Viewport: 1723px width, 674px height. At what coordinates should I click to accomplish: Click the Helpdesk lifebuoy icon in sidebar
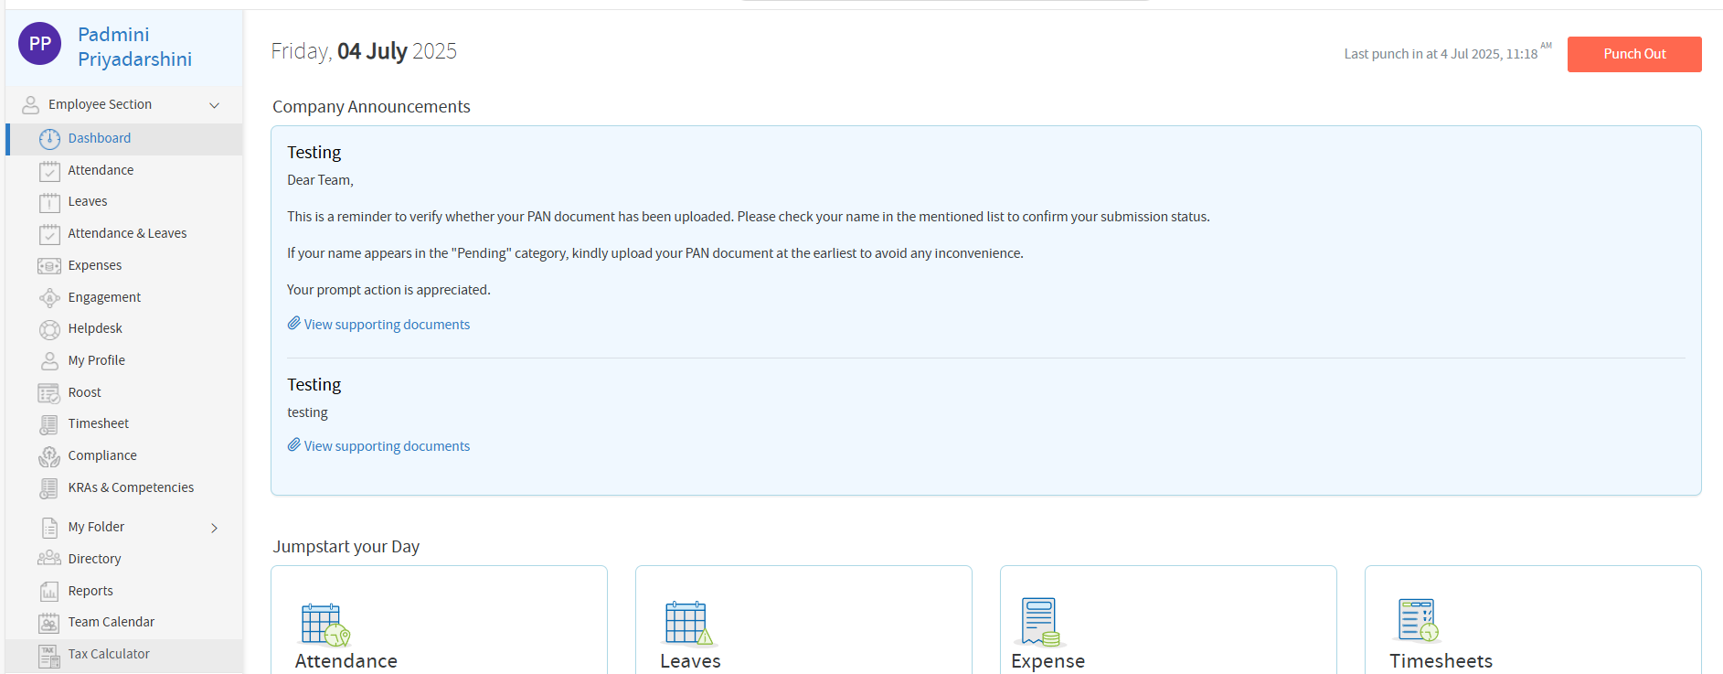(49, 329)
